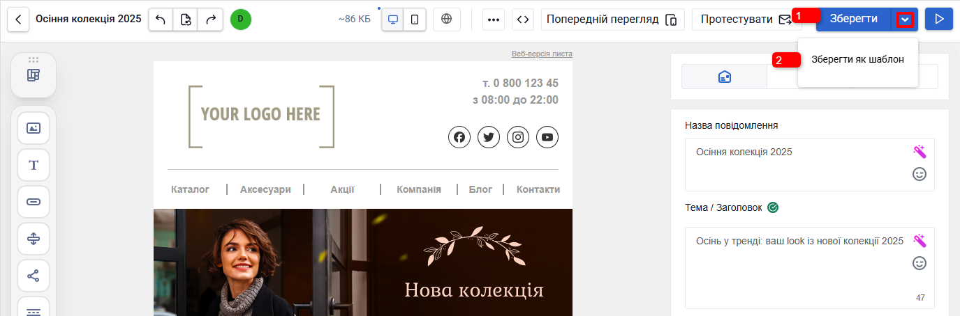
Task: Click the Facebook social icon
Action: pos(459,137)
